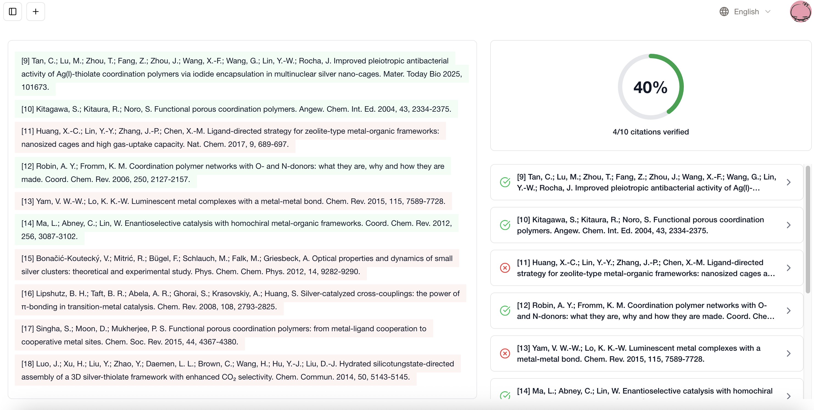Click the '4/10 citations verified' summary text
Viewport: 814px width, 410px height.
click(x=651, y=132)
